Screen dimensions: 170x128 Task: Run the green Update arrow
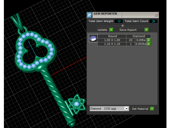[111, 30]
